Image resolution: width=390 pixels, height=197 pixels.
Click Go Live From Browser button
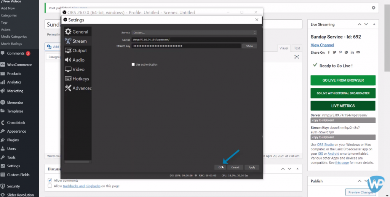(x=343, y=80)
